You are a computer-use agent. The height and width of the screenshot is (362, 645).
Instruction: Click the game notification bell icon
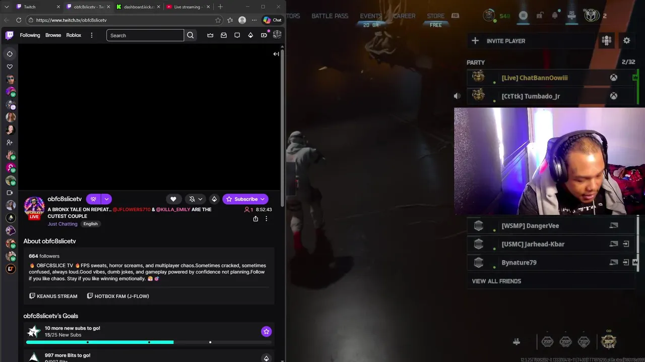555,16
